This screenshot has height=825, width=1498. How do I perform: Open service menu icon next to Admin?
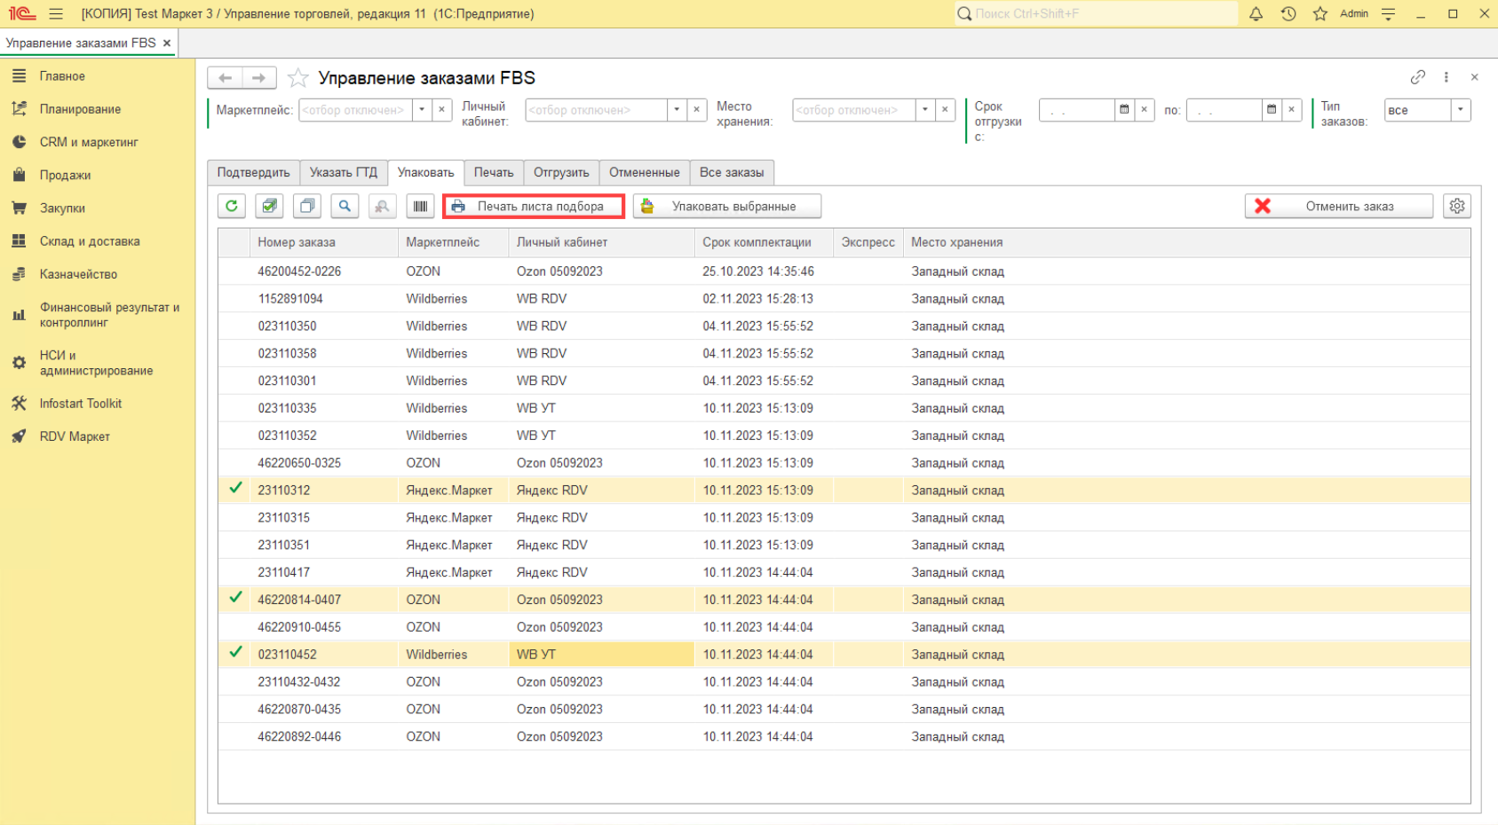1389,13
